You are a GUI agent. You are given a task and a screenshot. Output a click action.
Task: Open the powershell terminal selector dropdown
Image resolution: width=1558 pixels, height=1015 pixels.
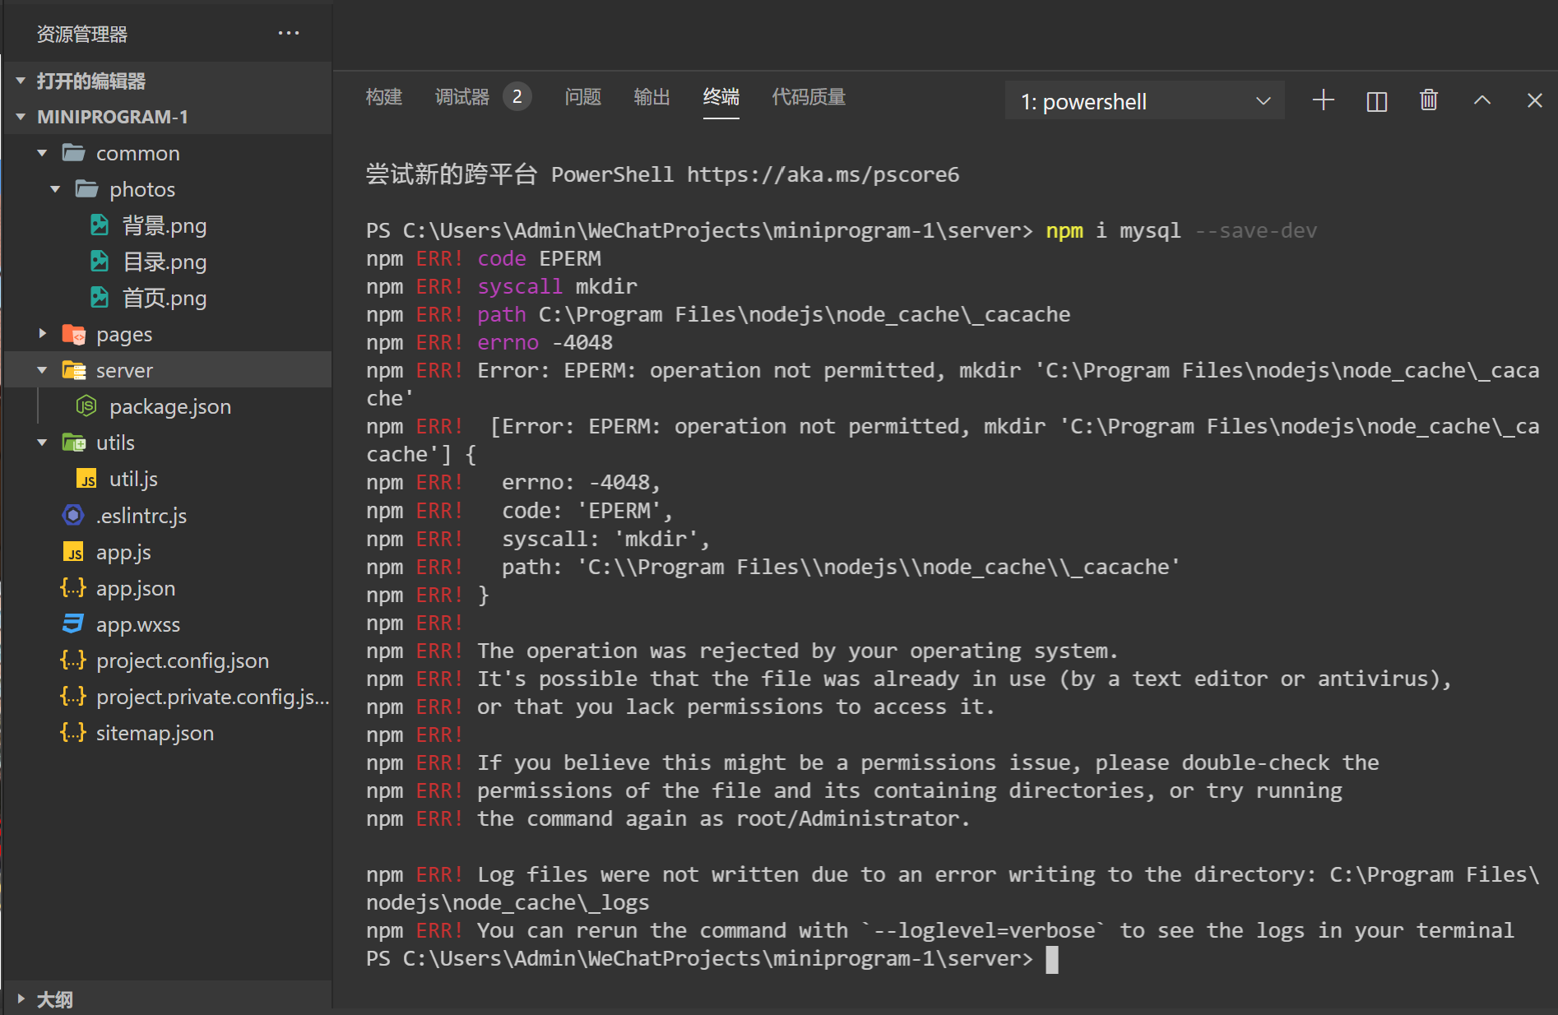click(1145, 101)
